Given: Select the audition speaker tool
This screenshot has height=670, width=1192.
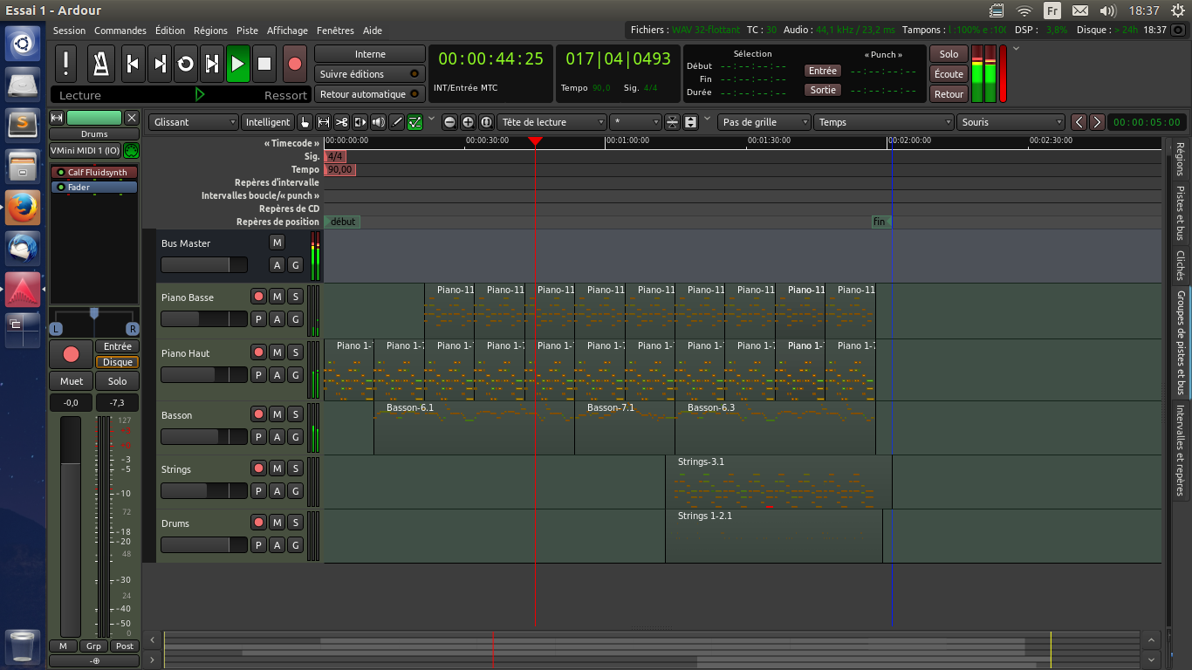Looking at the screenshot, I should pos(378,122).
